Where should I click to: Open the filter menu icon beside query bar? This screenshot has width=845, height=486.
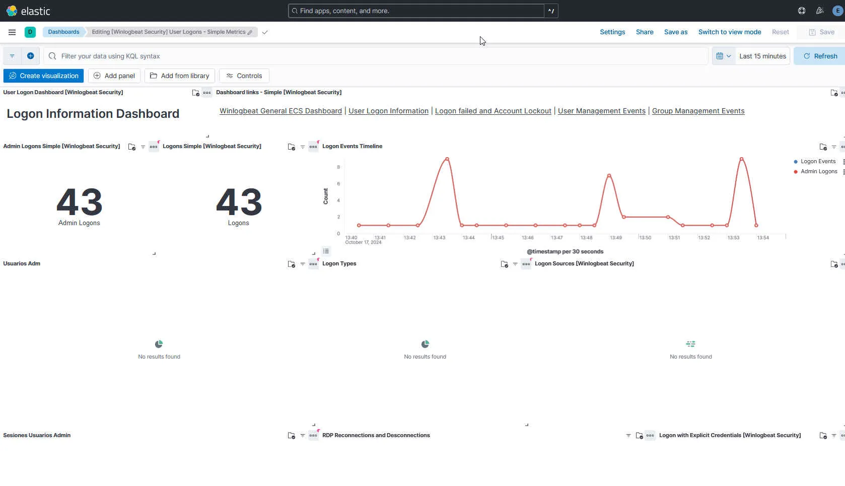(12, 56)
